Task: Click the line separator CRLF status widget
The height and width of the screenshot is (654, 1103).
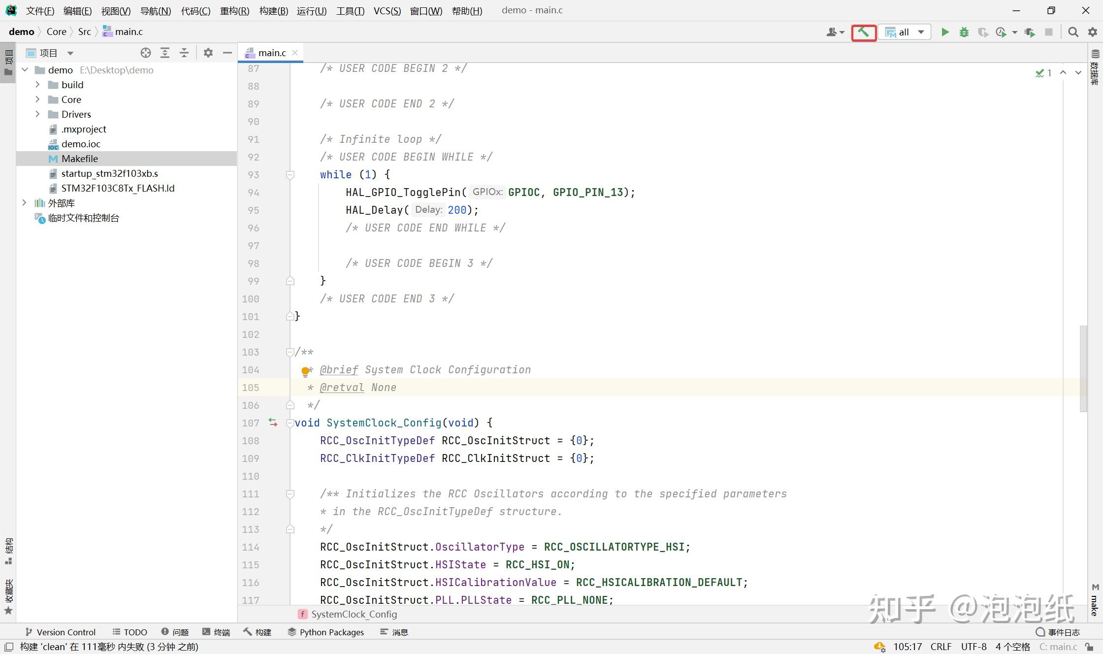Action: 941,647
